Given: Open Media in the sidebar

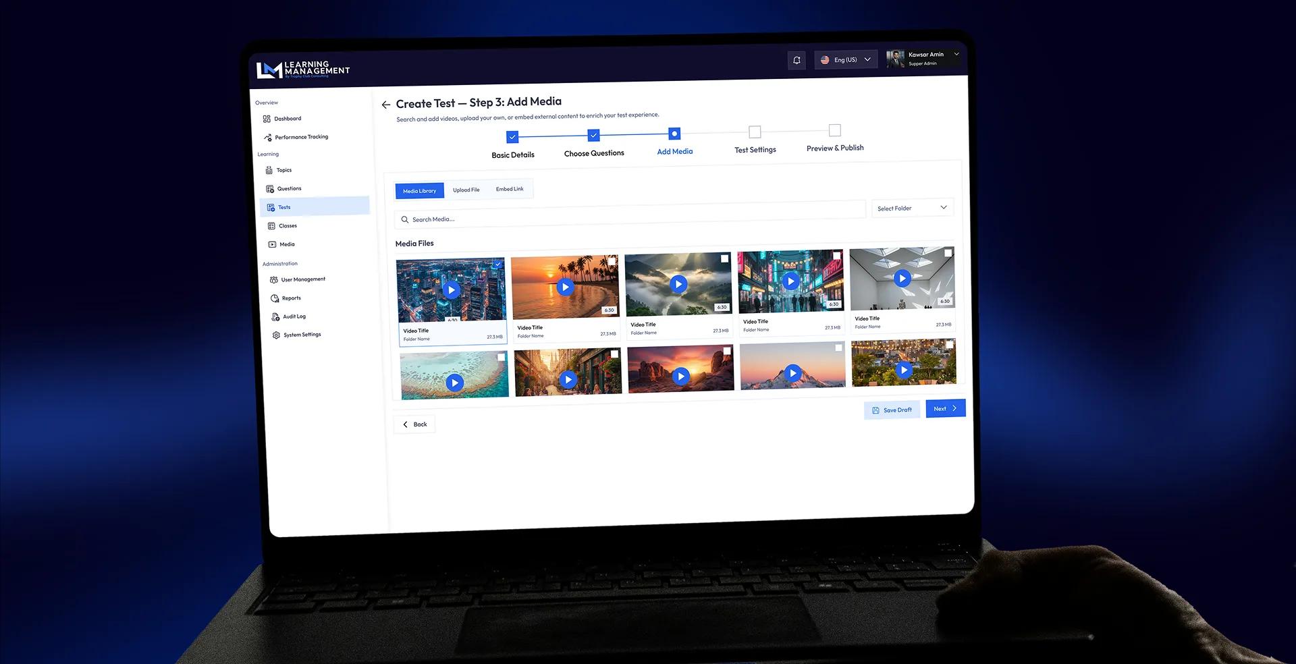Looking at the screenshot, I should [x=281, y=244].
